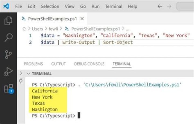Viewport: 194px width, 124px height.
Task: Open the Go menu
Action: pyautogui.click(x=83, y=6)
